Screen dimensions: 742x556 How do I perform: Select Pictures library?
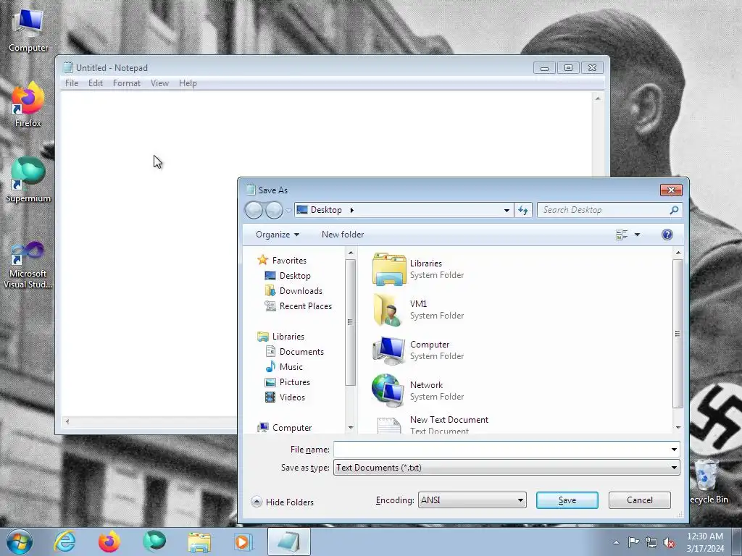(x=288, y=382)
